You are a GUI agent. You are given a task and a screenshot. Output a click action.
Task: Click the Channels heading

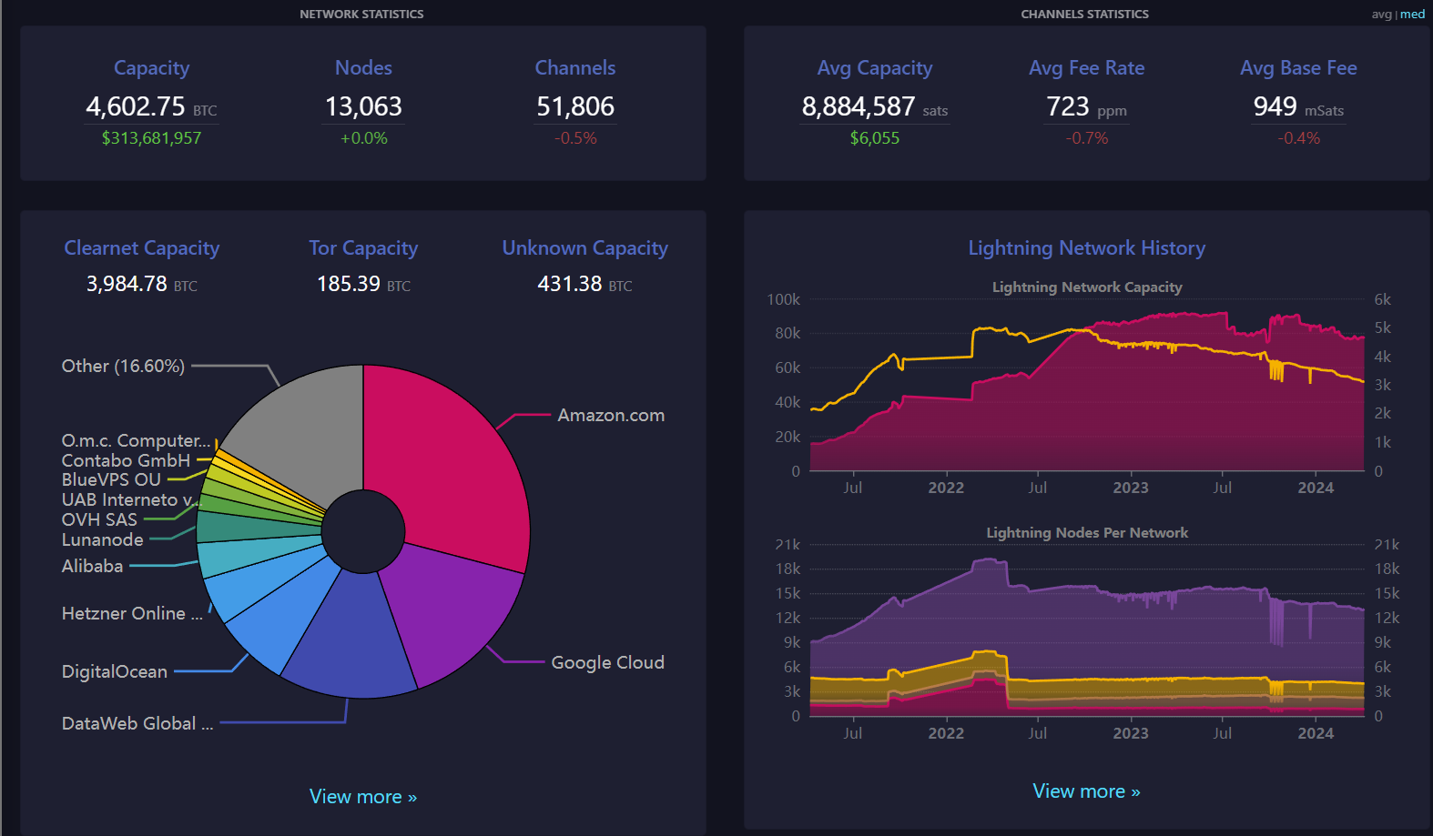click(x=575, y=68)
